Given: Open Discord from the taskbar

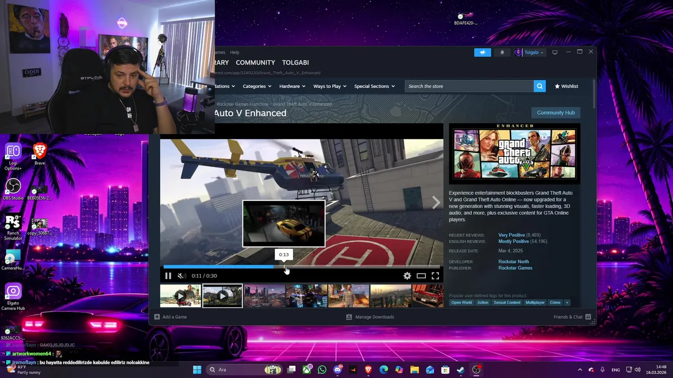Looking at the screenshot, I should (x=338, y=370).
